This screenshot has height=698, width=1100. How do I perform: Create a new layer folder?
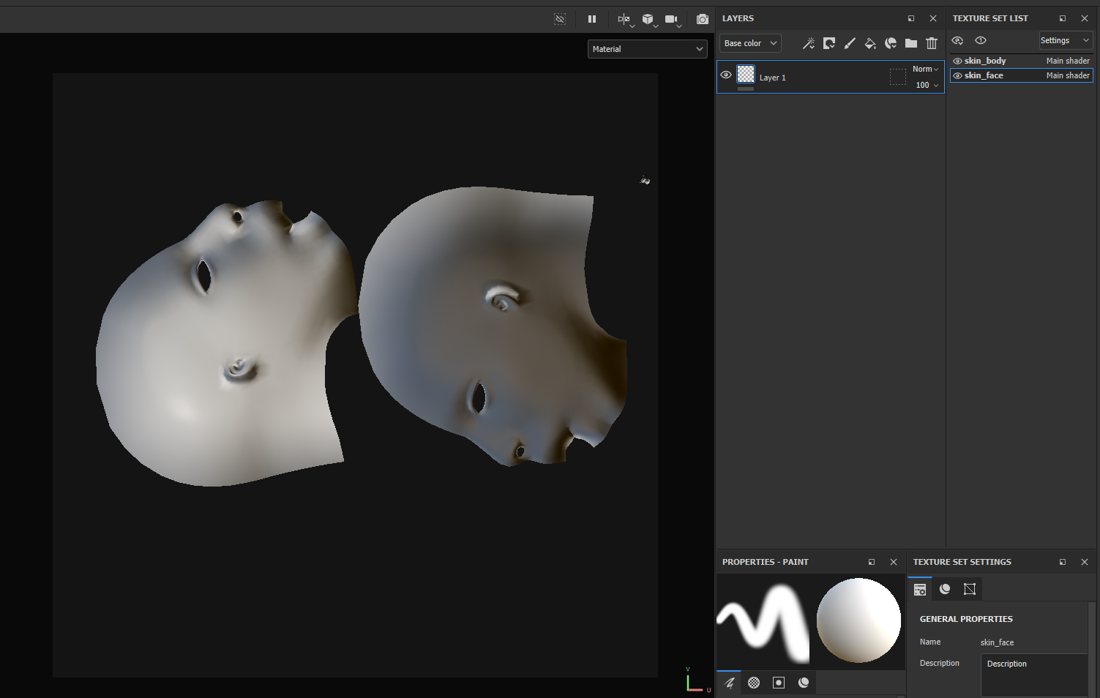point(911,44)
